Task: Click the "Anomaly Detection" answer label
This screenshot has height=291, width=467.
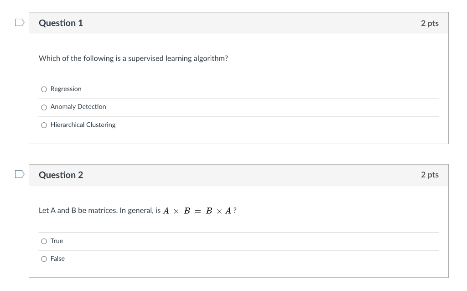Action: click(78, 107)
